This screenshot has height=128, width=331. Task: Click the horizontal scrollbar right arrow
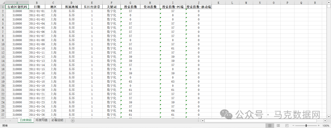point(325,121)
